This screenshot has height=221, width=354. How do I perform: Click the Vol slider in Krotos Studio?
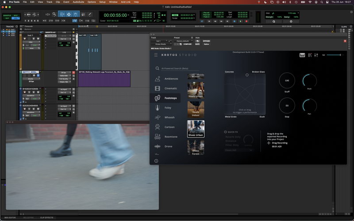point(335,55)
